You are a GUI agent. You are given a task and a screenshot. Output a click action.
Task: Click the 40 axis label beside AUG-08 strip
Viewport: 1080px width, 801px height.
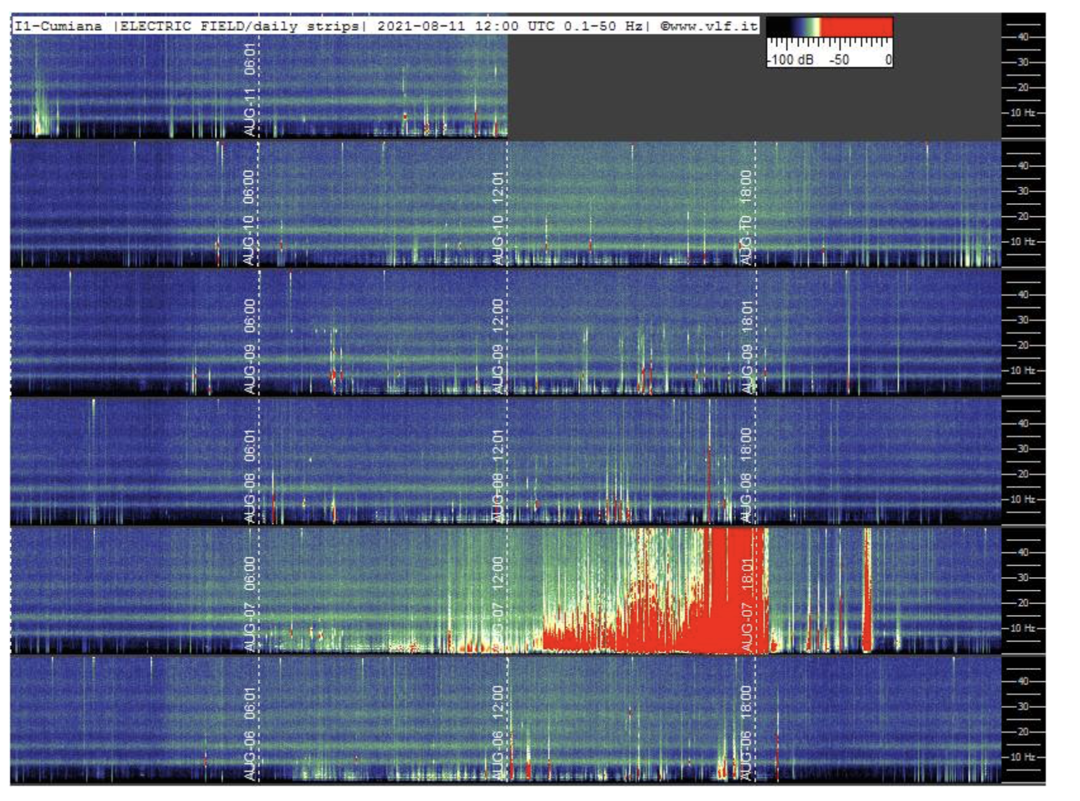1023,424
